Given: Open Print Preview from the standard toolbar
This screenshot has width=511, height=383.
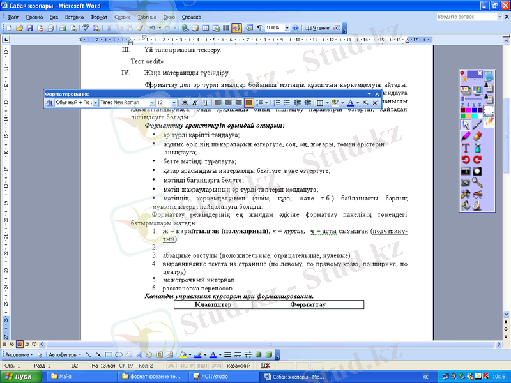Looking at the screenshot, I should pos(73,28).
